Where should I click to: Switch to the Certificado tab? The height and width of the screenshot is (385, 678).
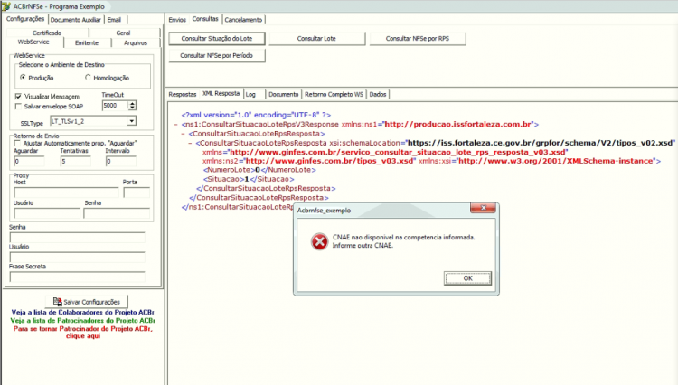point(47,33)
